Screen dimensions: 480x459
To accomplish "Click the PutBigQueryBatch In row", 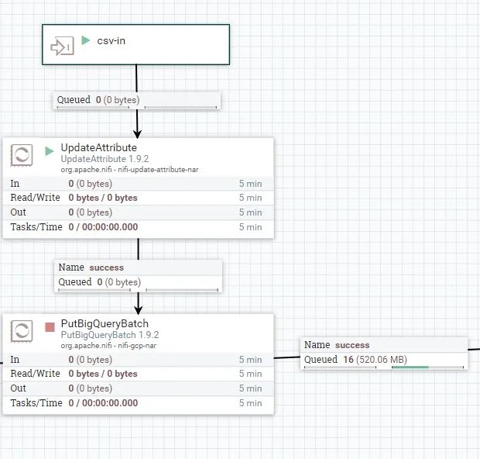I will coord(139,359).
